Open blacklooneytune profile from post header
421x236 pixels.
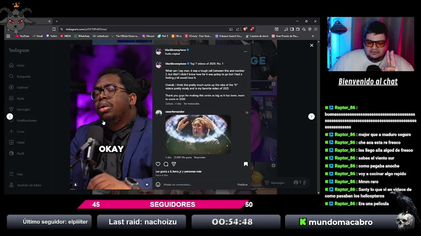175,50
